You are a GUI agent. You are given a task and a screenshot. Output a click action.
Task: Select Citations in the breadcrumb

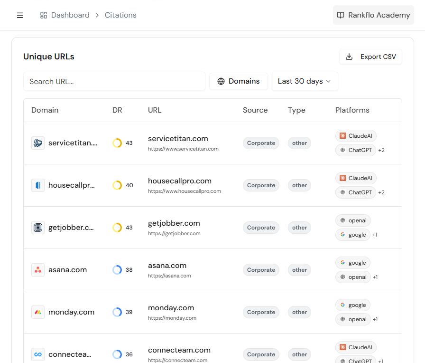120,15
